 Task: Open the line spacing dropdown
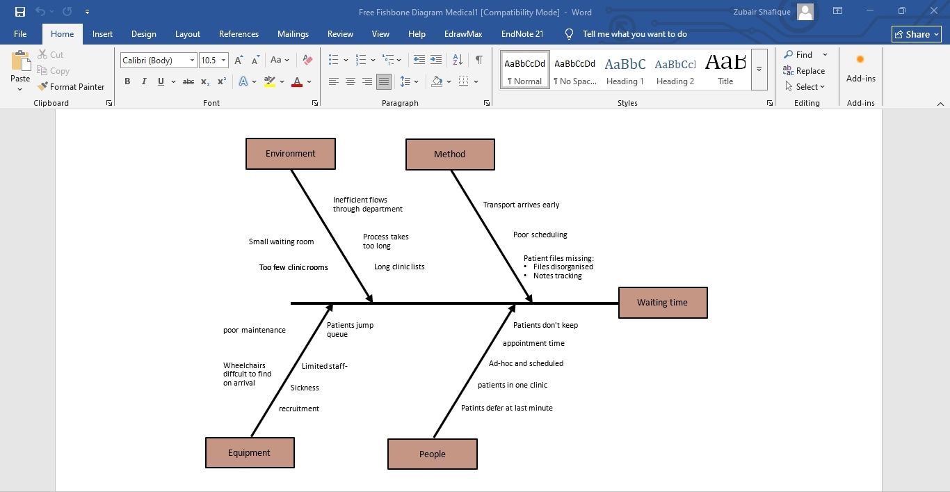409,81
